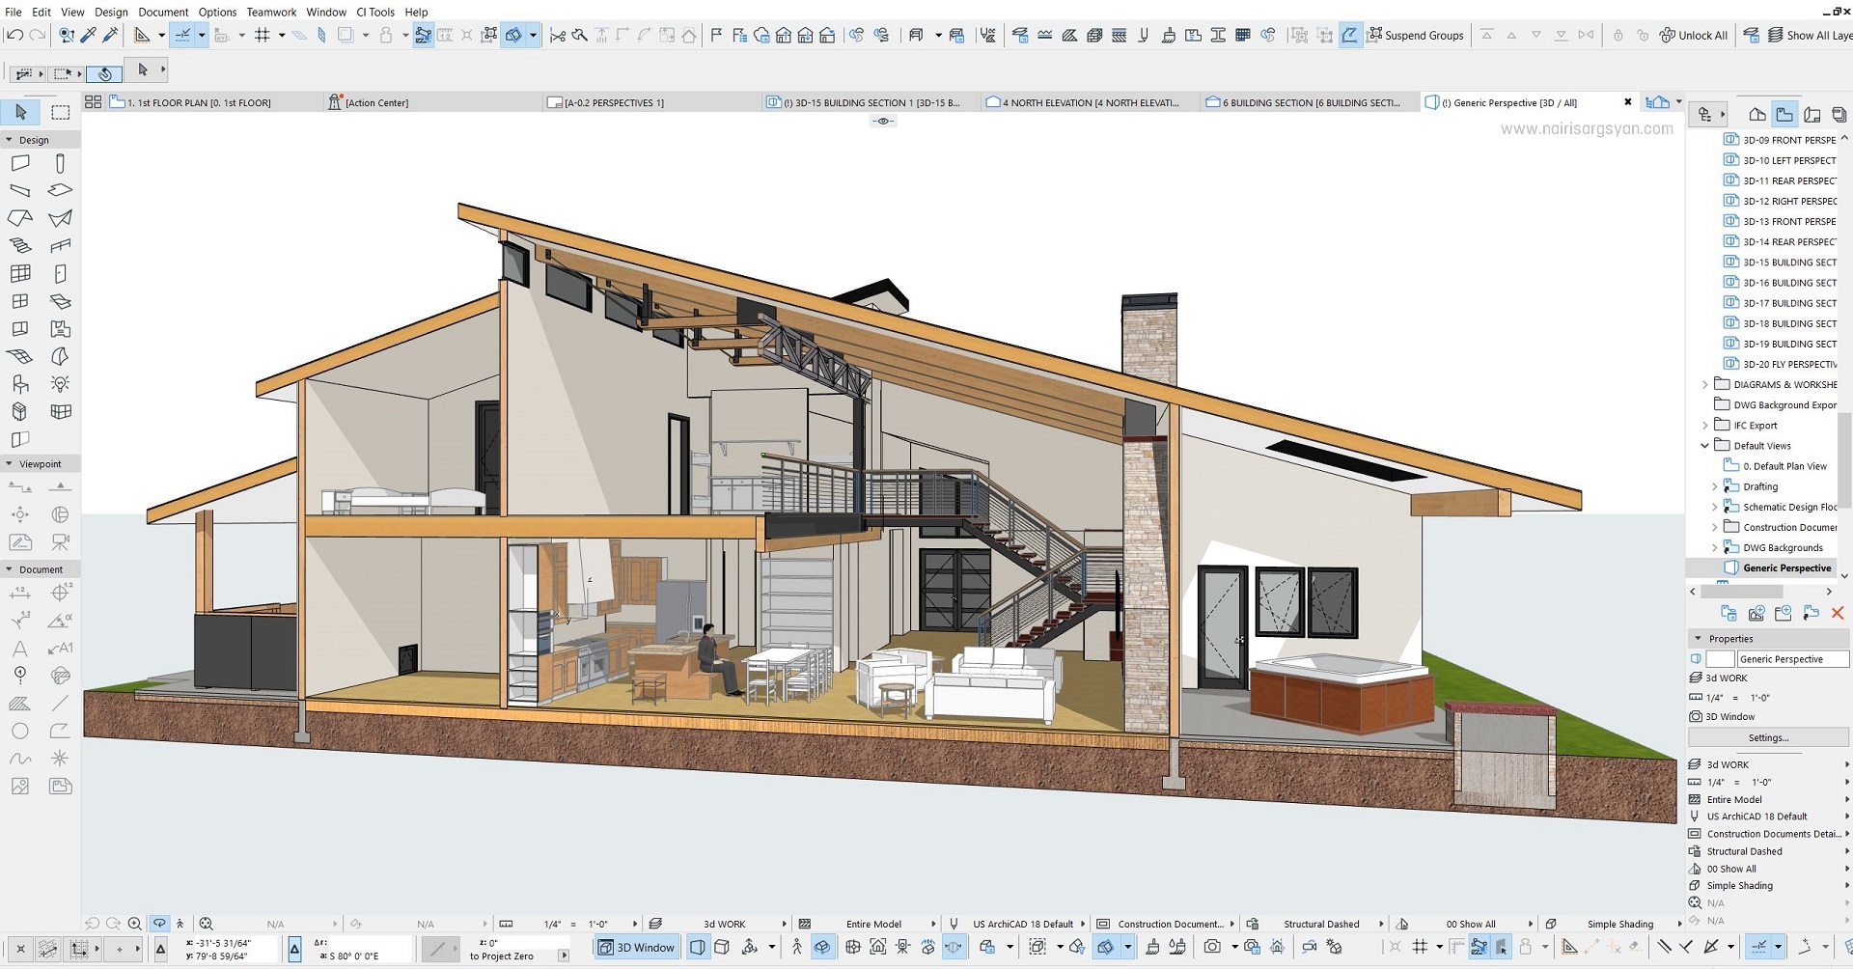Click the Settings... button in Properties
The image size is (1853, 969).
pyautogui.click(x=1768, y=737)
